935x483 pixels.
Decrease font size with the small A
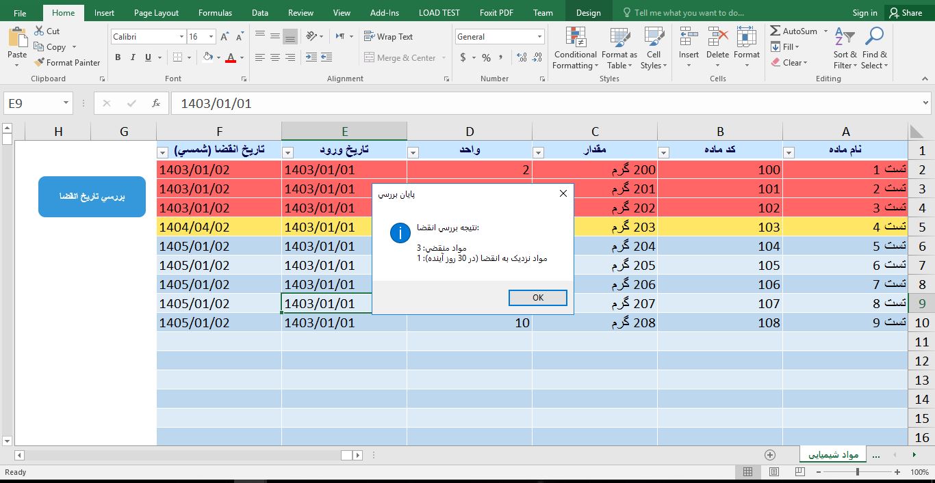click(238, 37)
